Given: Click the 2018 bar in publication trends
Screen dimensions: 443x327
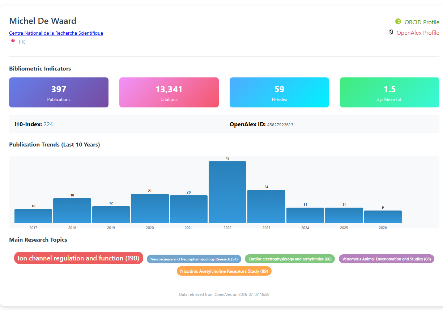Looking at the screenshot, I should click(x=72, y=211).
